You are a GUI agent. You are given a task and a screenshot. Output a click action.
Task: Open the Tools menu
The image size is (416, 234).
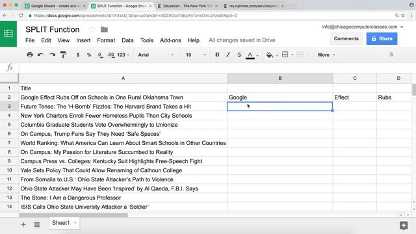147,40
